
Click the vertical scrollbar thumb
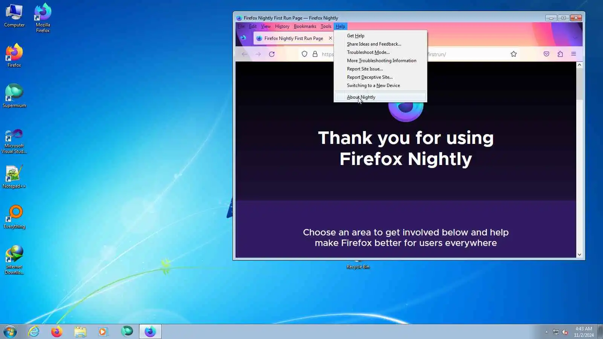[580, 84]
